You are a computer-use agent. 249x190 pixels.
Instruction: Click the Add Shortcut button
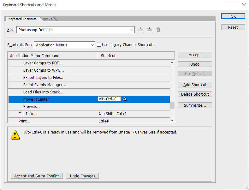(x=195, y=85)
